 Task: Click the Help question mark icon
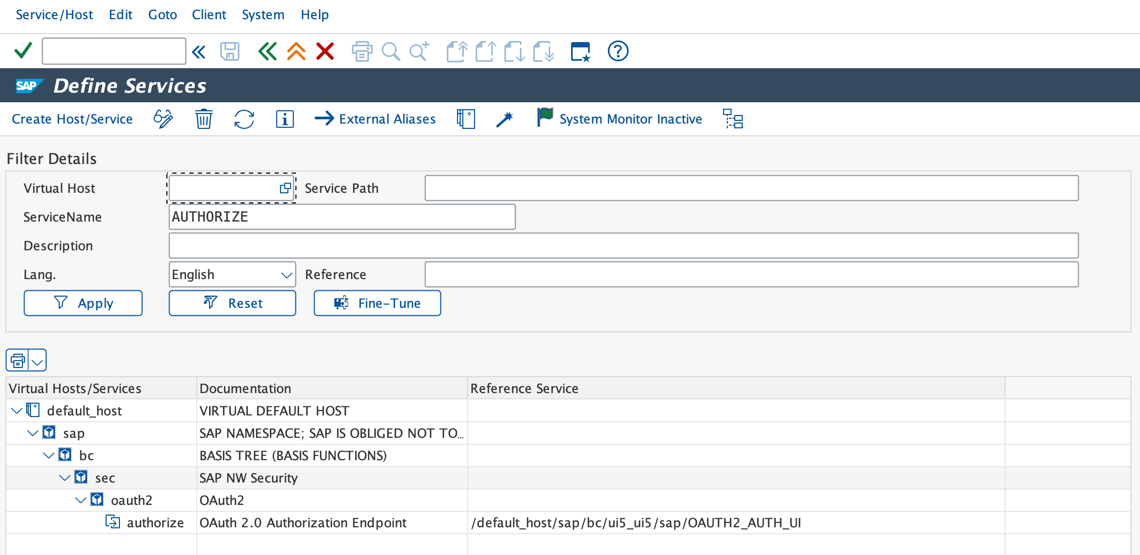pyautogui.click(x=617, y=51)
